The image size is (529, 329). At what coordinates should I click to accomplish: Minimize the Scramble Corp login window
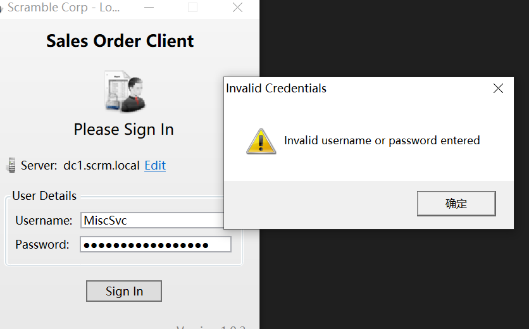tap(149, 8)
